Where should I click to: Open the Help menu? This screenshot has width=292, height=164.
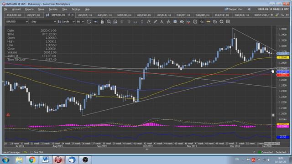pos(87,9)
